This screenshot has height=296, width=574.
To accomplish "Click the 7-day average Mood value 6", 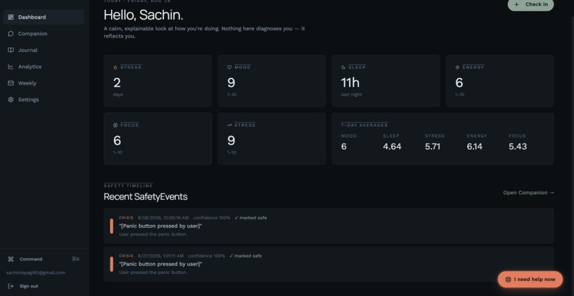I will click(x=344, y=147).
